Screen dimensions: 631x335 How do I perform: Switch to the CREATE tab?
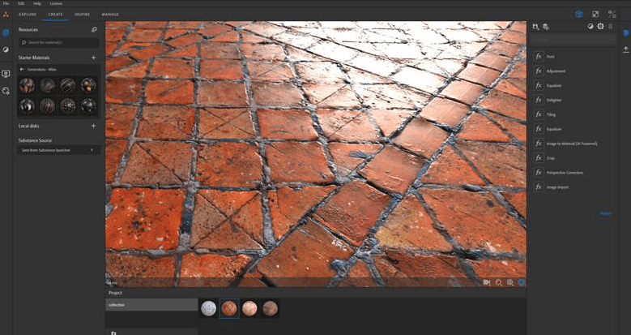[56, 14]
